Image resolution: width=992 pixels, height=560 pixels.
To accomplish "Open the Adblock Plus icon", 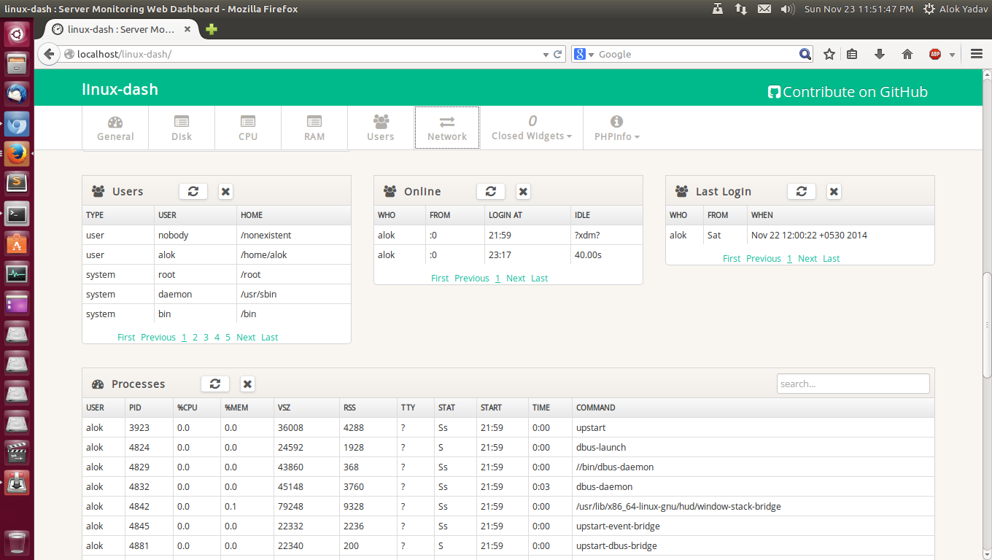I will pyautogui.click(x=935, y=54).
